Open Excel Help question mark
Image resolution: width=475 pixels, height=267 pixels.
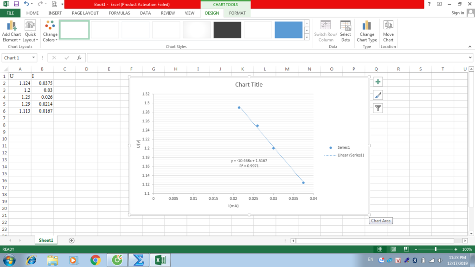[429, 4]
